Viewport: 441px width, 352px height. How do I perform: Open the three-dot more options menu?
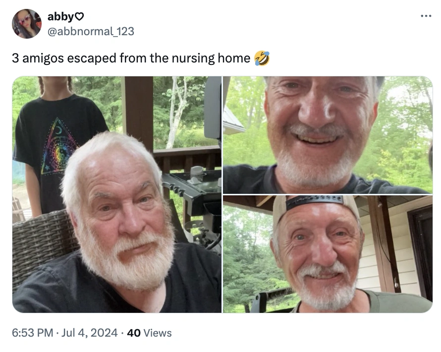point(426,16)
